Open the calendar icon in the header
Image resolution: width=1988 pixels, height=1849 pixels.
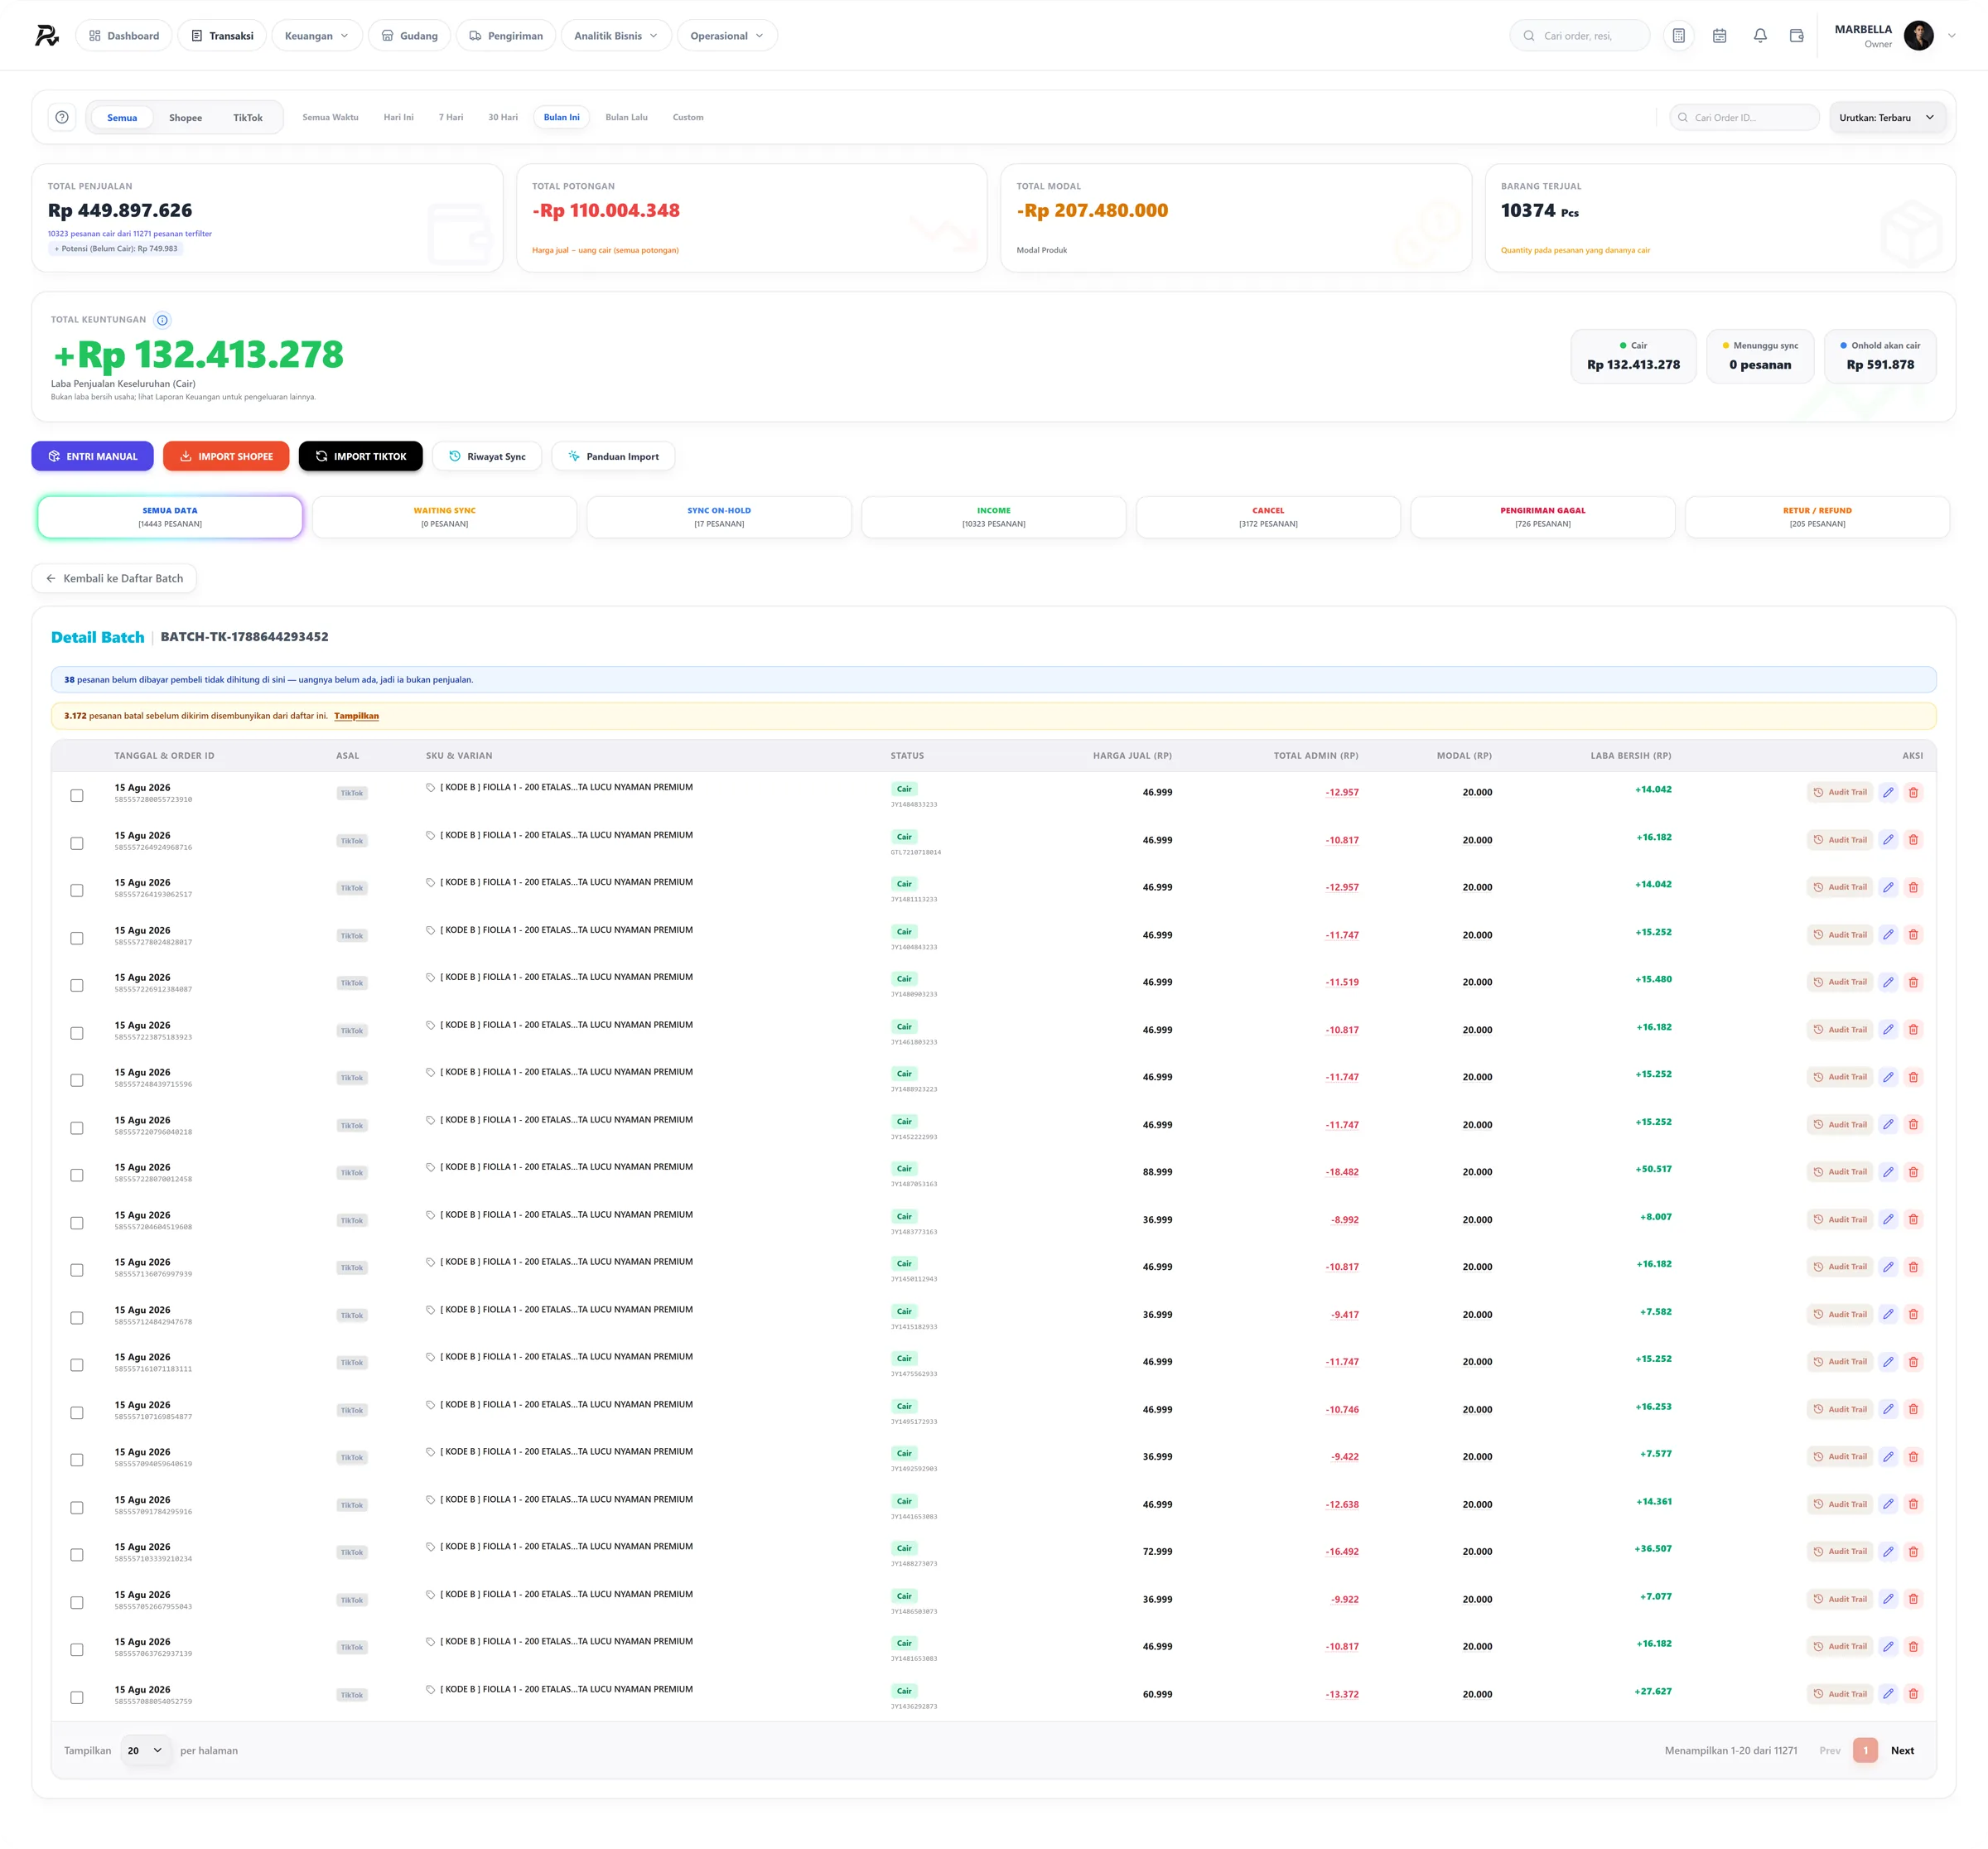click(1720, 36)
